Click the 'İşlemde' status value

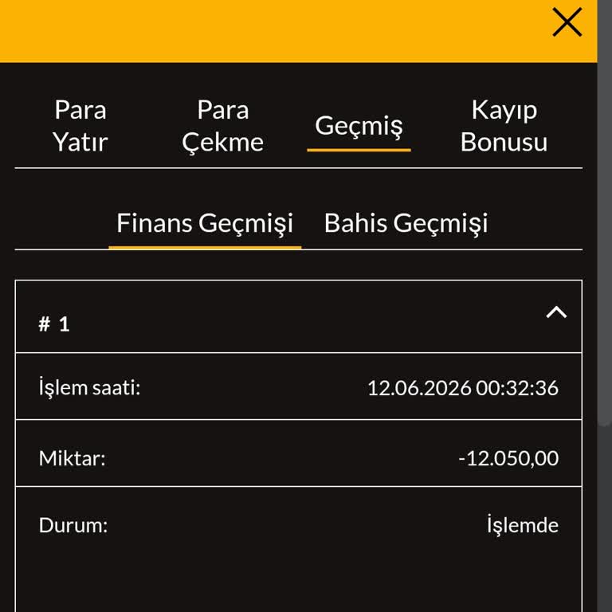pyautogui.click(x=523, y=525)
